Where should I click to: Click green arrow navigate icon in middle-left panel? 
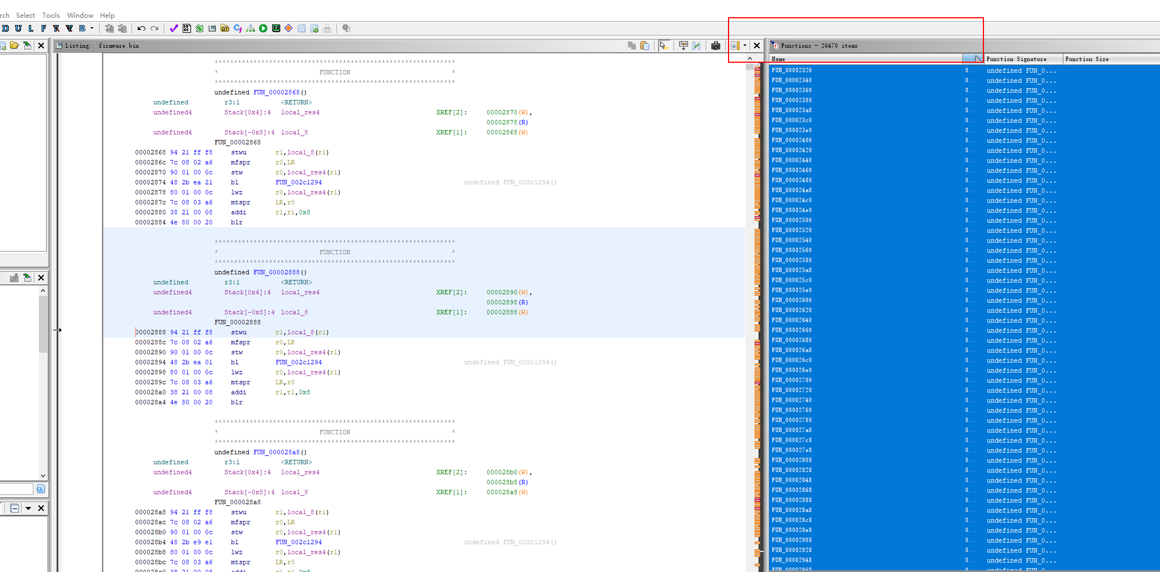27,278
